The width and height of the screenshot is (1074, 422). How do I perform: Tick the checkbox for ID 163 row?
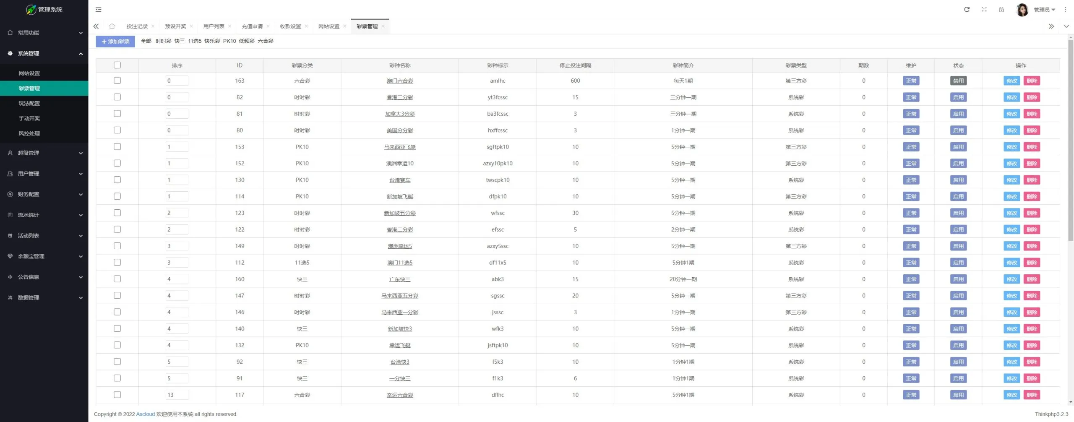tap(117, 81)
